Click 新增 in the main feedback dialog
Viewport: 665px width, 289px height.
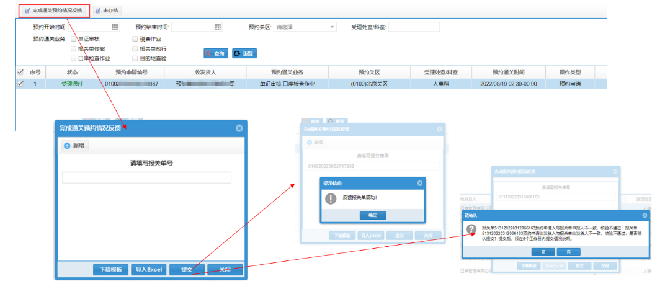click(75, 146)
